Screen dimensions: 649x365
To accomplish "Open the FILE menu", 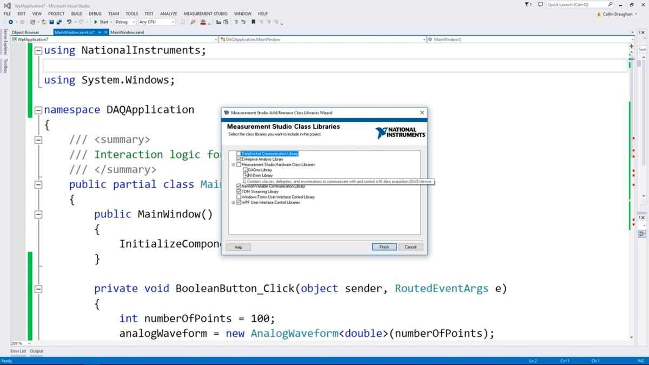I will (7, 14).
